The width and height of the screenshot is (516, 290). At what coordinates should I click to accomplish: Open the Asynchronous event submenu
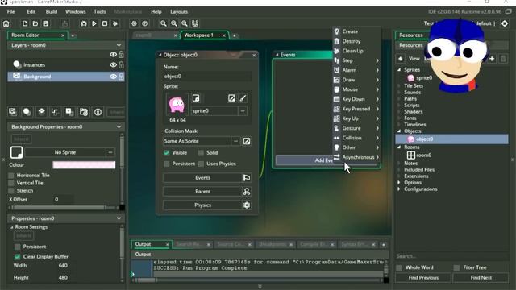(x=356, y=157)
